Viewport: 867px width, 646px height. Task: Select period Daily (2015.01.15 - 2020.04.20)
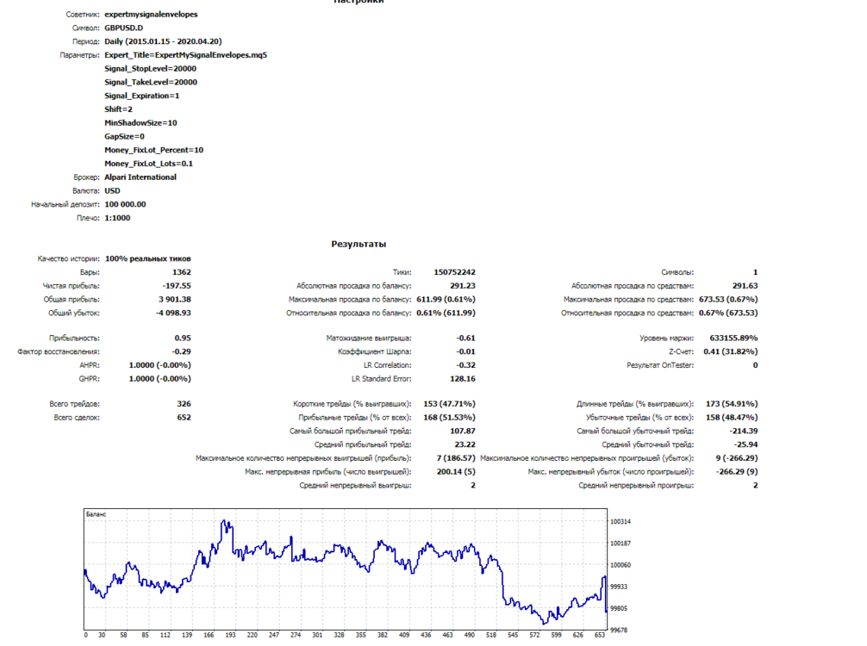point(163,41)
